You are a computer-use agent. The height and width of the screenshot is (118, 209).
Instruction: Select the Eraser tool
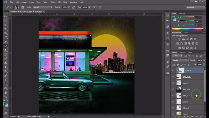6,58
